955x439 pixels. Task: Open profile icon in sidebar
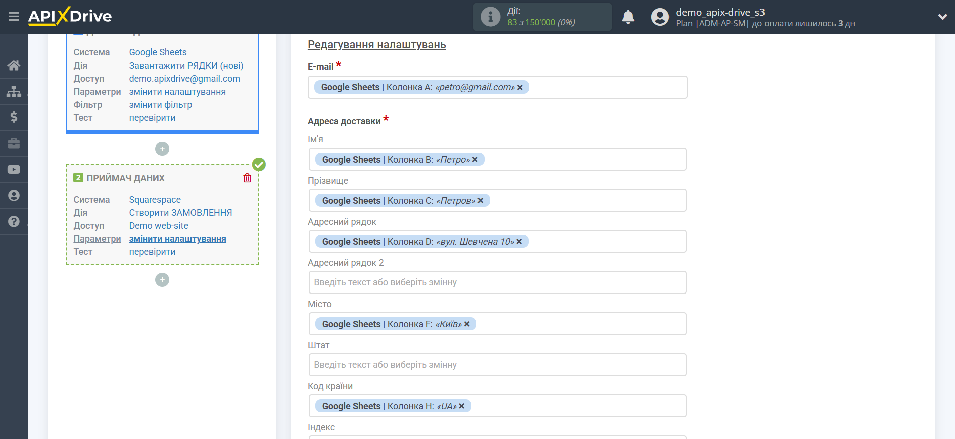click(14, 196)
